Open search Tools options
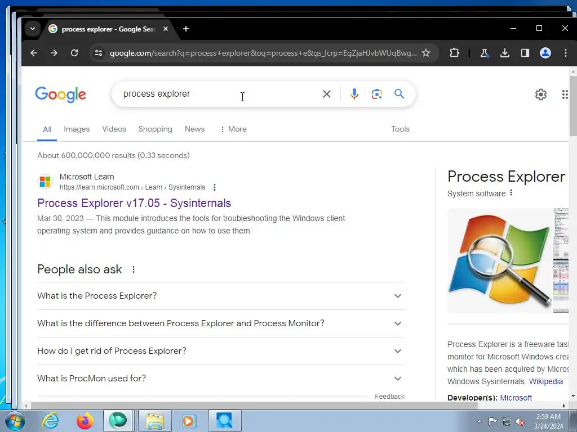 coord(401,129)
